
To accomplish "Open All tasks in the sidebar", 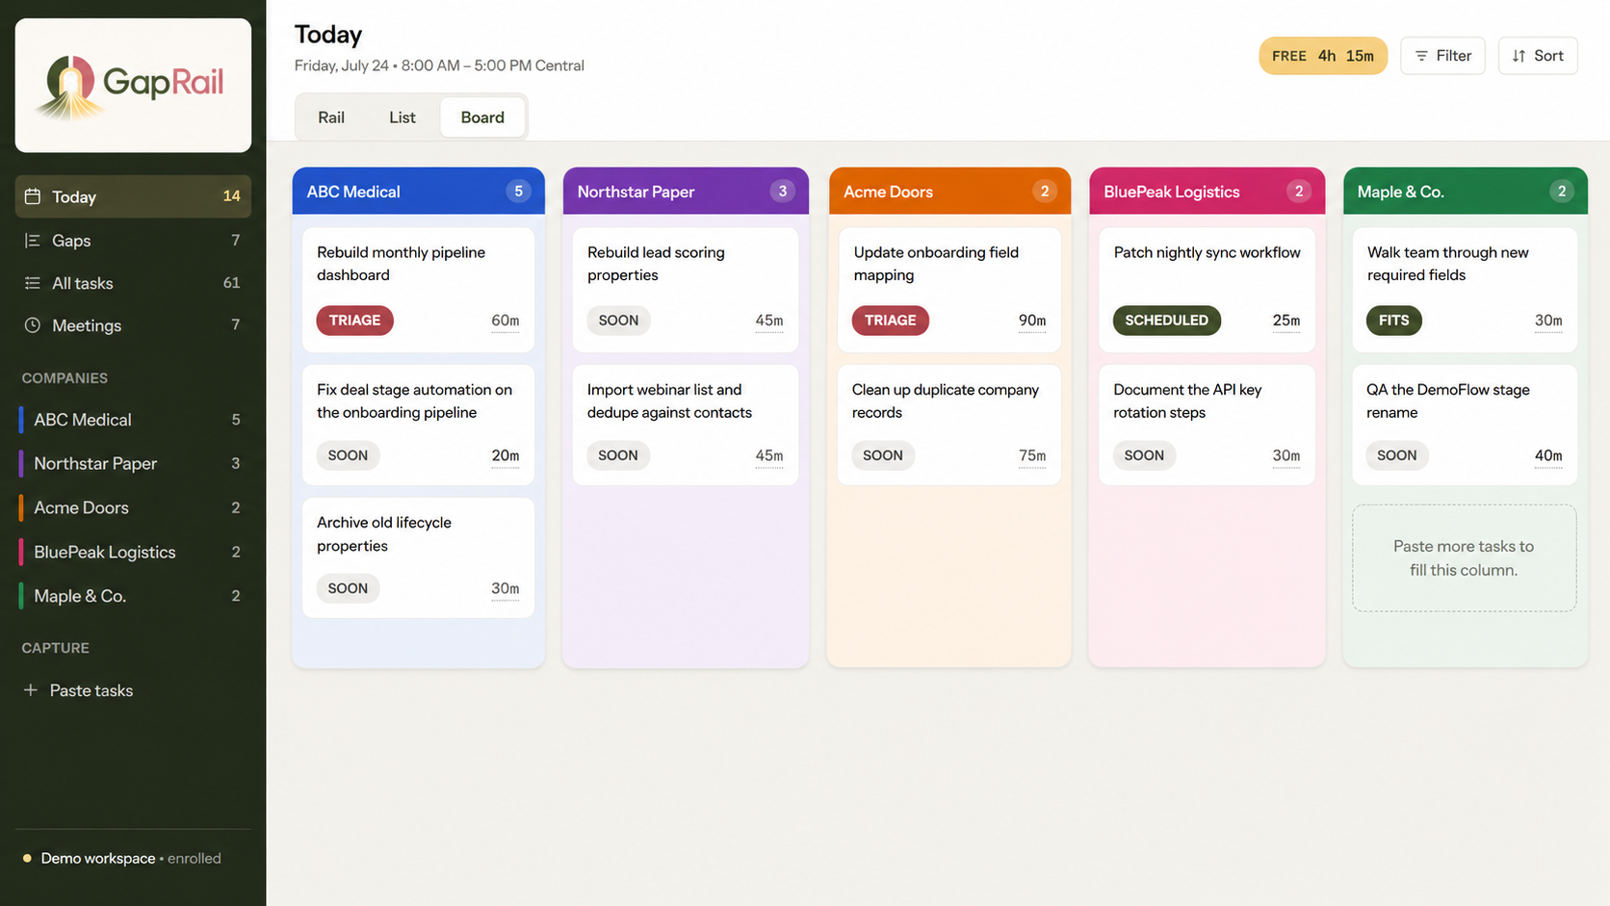I will (133, 283).
